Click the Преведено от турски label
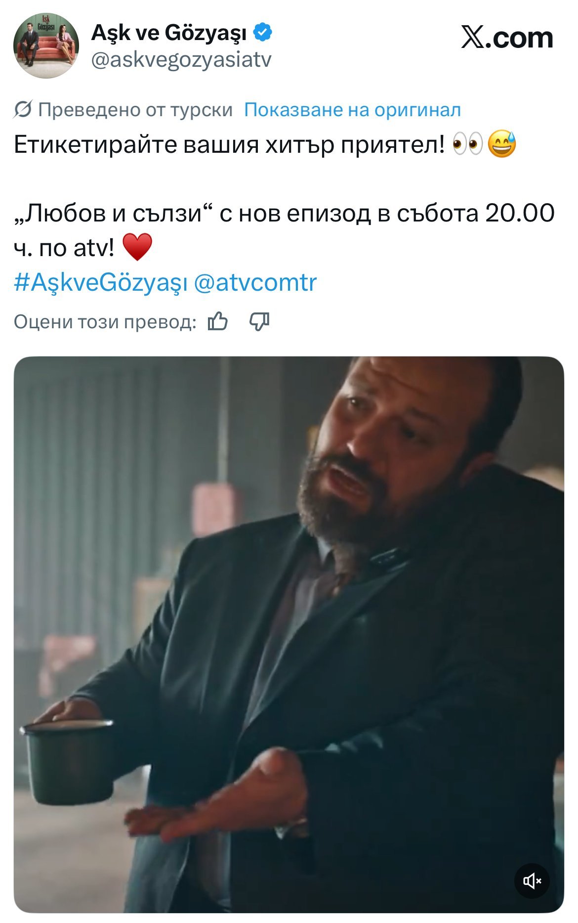Viewport: 578px width, 923px height. coord(135,110)
